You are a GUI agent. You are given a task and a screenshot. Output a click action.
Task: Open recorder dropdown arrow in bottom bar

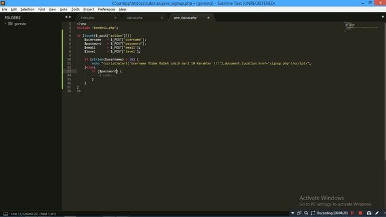click(x=293, y=213)
